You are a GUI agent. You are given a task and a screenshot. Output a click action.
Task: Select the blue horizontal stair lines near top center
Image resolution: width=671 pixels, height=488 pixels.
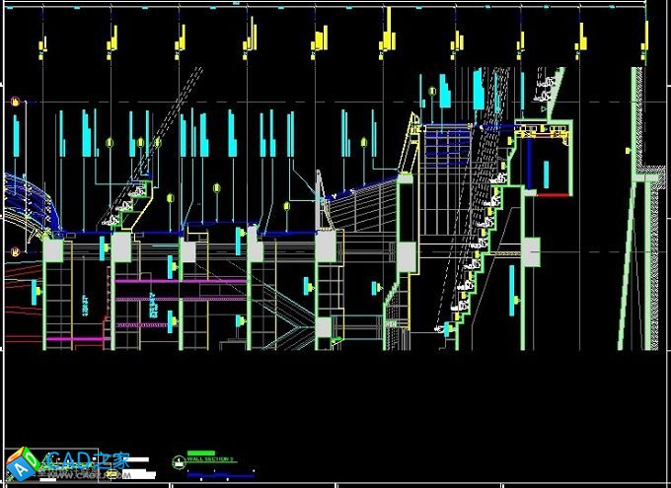point(446,143)
